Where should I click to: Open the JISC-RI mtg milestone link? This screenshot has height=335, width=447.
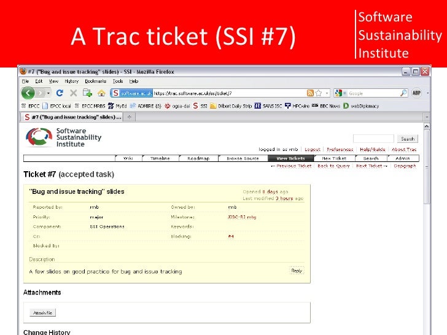(x=242, y=217)
